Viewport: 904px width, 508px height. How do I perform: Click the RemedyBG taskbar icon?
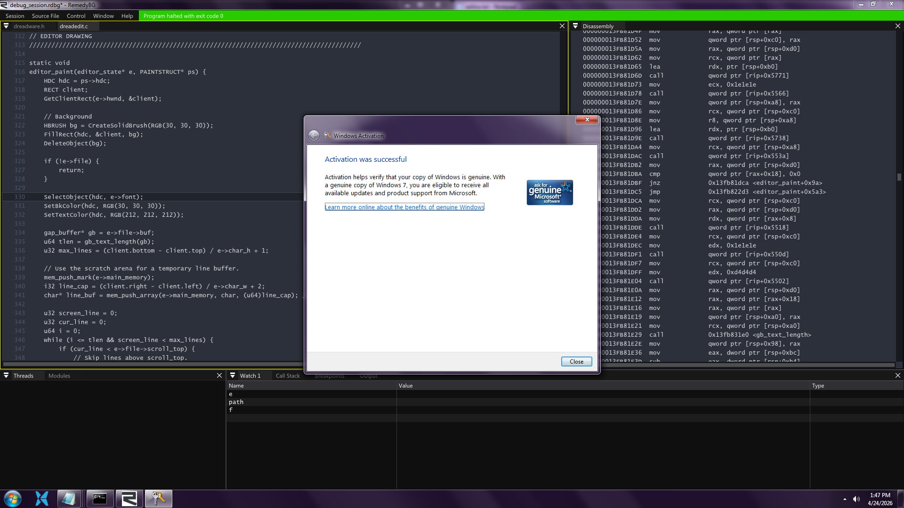(129, 499)
